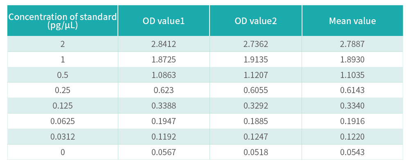Click the OD value1 cell 0.623
Viewport: 408px width, 167px height.
coord(164,90)
